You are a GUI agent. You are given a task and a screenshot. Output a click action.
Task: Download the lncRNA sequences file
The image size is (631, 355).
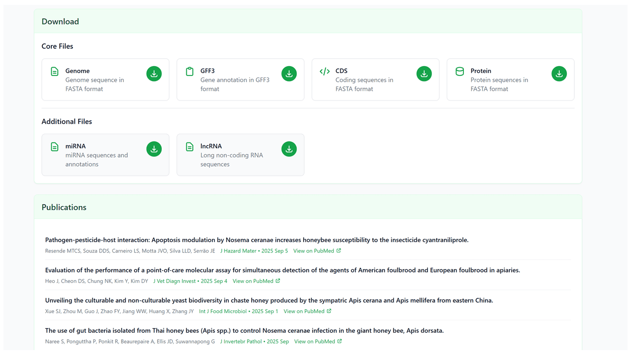point(289,149)
